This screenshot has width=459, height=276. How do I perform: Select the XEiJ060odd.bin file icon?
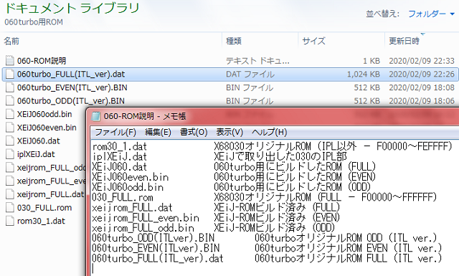(9, 114)
